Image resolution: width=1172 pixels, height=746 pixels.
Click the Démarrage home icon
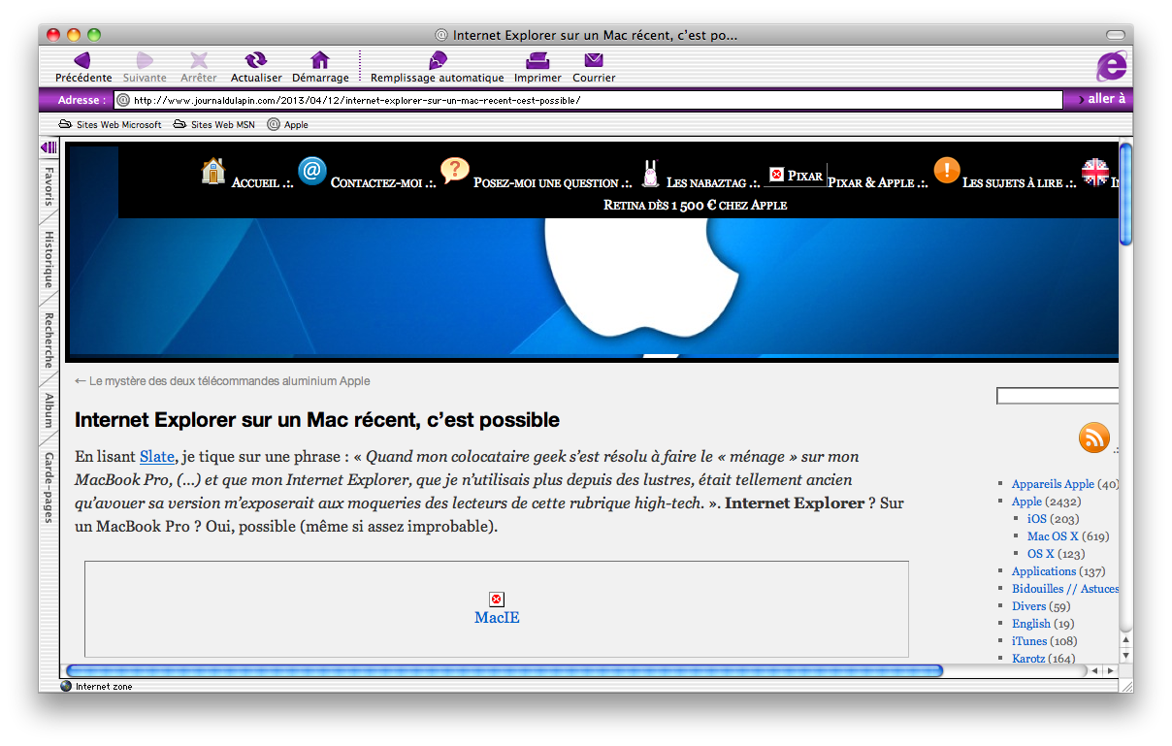(x=320, y=61)
